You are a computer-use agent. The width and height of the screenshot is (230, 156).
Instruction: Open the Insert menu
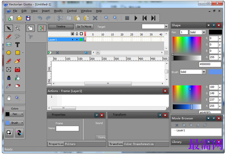[x=46, y=11]
